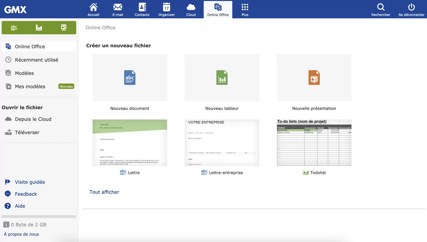Click the Se déconnecter power icon
The height and width of the screenshot is (242, 427).
(411, 7)
